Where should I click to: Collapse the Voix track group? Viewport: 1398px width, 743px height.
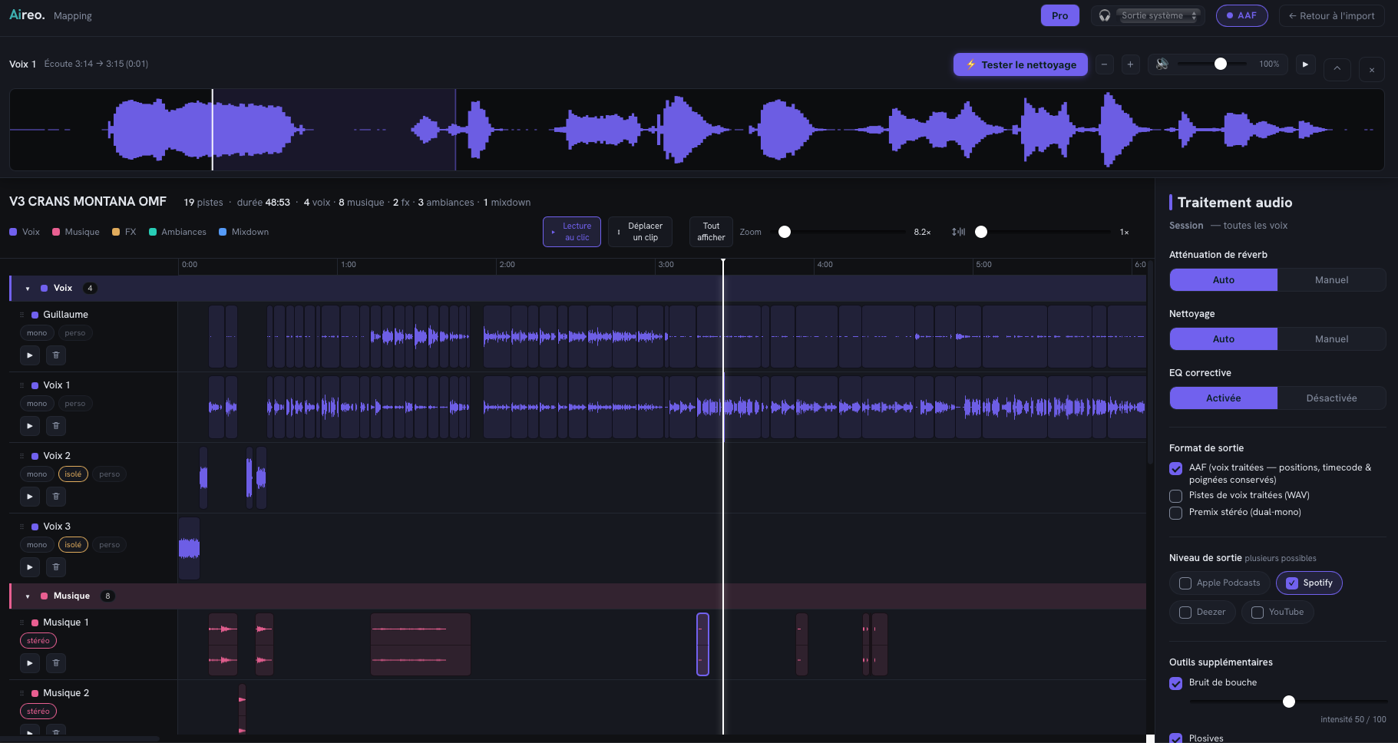click(x=28, y=289)
